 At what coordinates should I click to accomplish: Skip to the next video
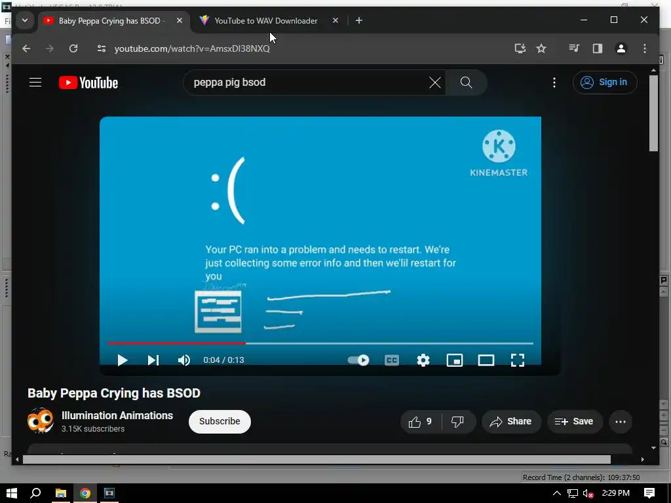coord(153,360)
